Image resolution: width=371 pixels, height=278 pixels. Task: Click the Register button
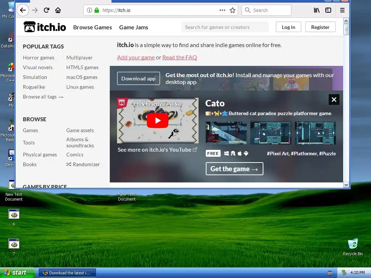[x=320, y=27]
